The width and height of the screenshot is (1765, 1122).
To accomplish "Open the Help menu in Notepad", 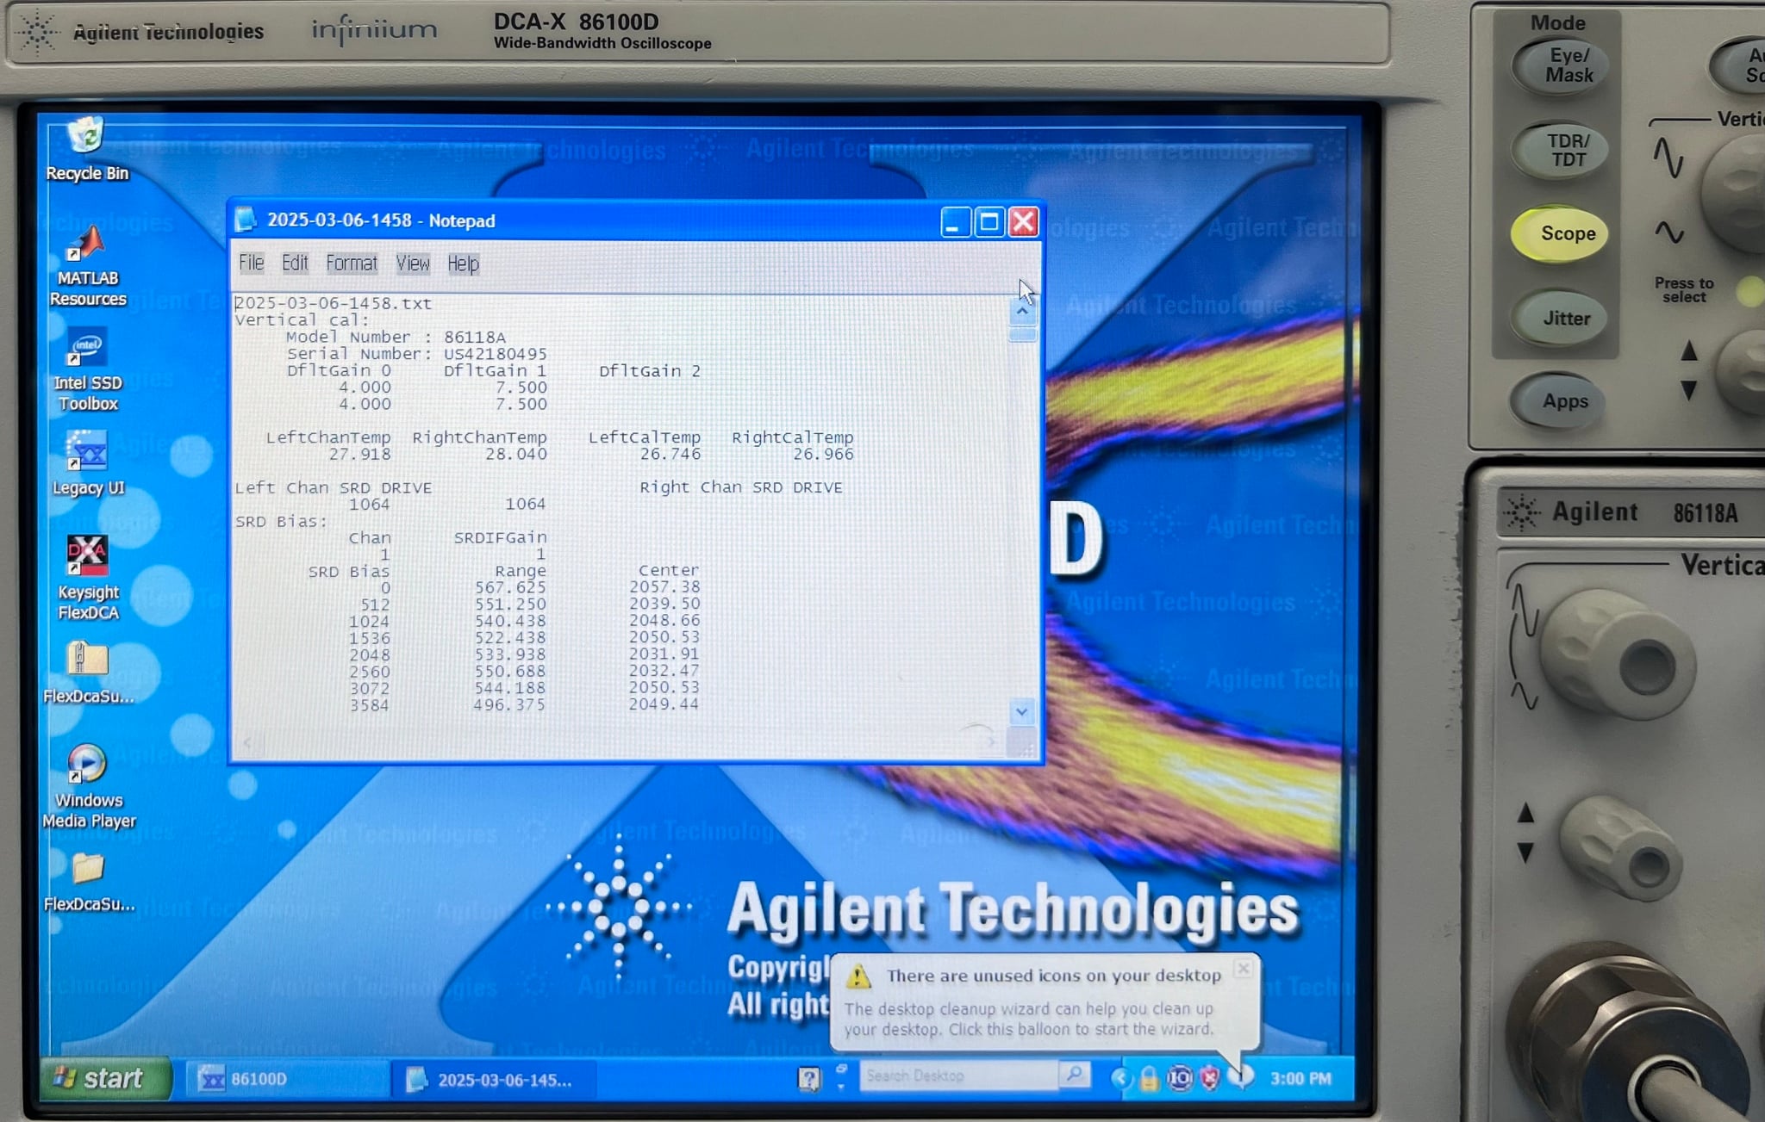I will pyautogui.click(x=463, y=263).
